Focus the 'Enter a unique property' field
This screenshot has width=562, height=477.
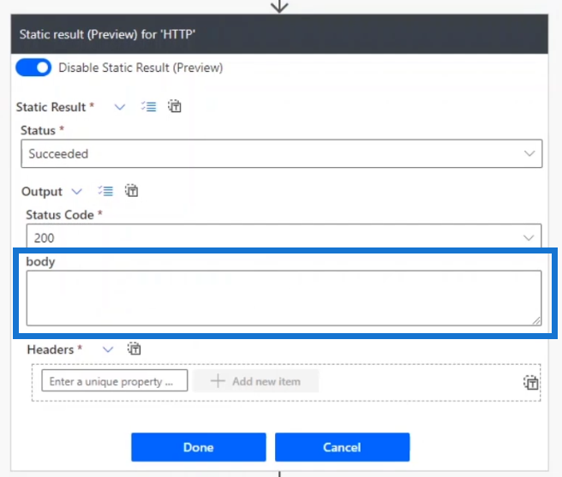pyautogui.click(x=114, y=381)
